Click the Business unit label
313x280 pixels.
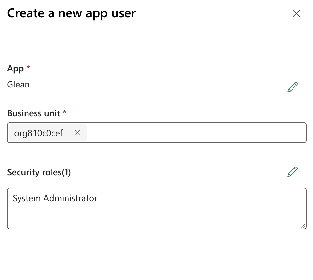34,113
